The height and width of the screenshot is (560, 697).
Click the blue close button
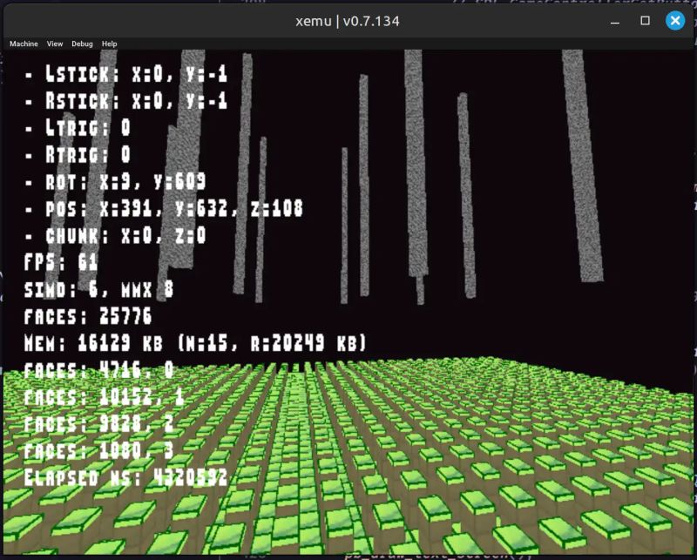point(675,20)
